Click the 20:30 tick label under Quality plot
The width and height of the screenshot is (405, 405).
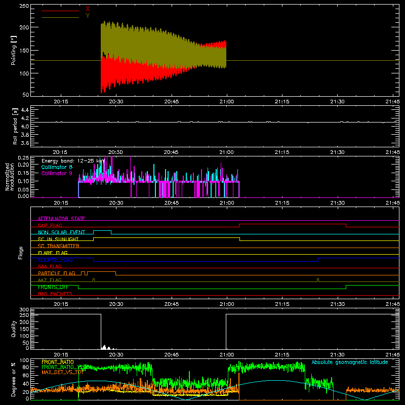[116, 355]
